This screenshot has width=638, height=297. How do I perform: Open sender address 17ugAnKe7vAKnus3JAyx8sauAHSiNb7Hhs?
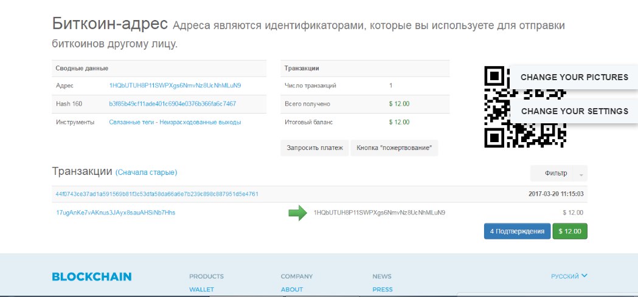[116, 213]
